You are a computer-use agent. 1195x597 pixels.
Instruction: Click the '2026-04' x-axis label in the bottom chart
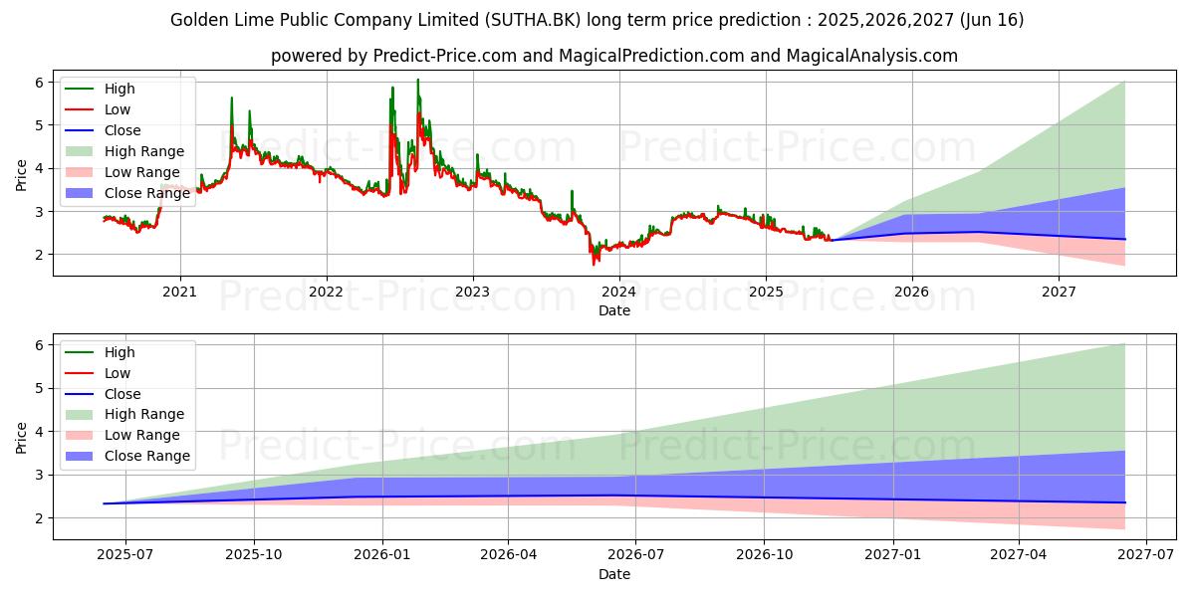pyautogui.click(x=509, y=555)
